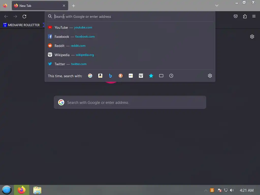The width and height of the screenshot is (260, 195).
Task: Show hidden tray icons arrow
Action: click(206, 190)
